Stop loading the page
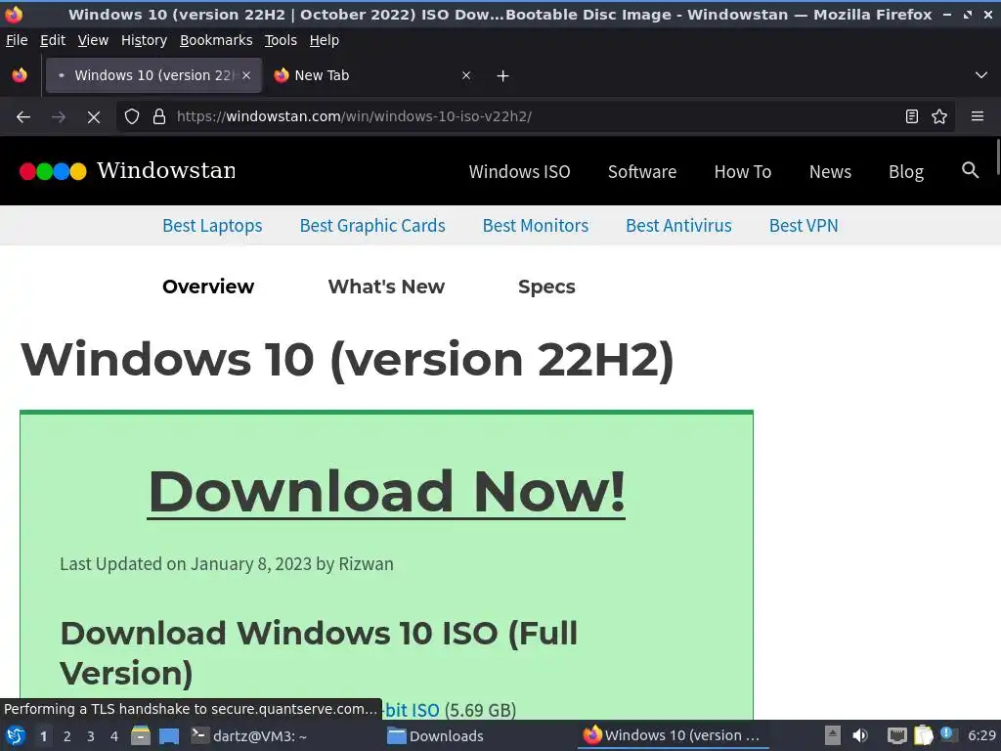 click(x=94, y=117)
